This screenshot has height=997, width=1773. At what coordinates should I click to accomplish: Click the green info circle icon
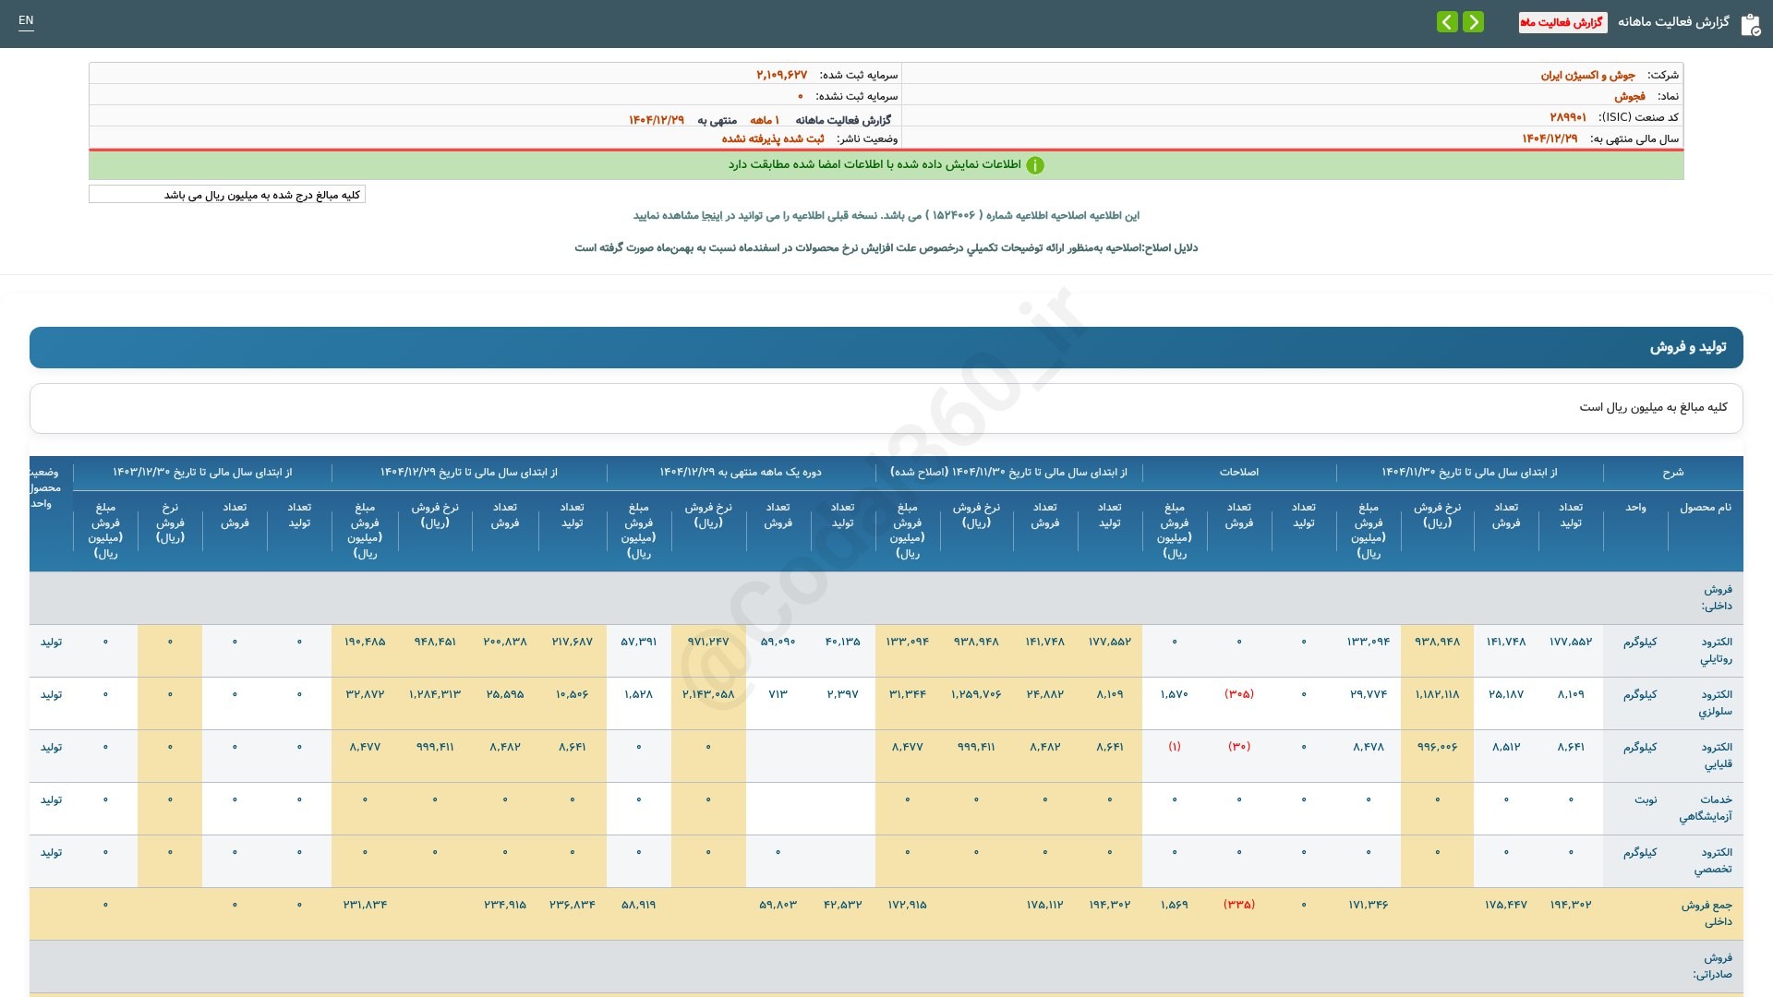click(1035, 165)
